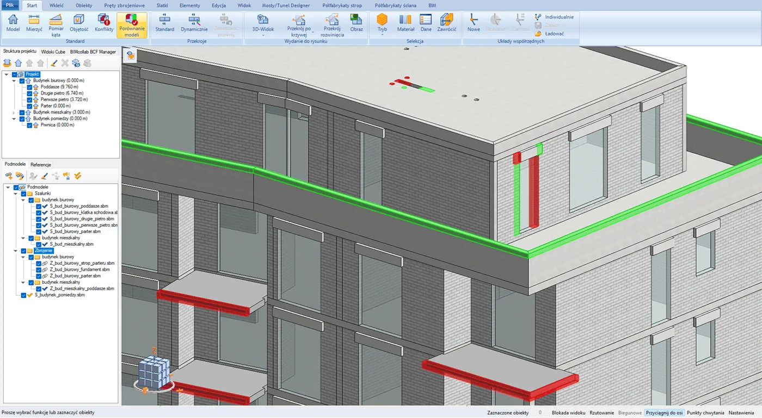
Task: Click Nastawienia in the status bar
Action: 741,413
